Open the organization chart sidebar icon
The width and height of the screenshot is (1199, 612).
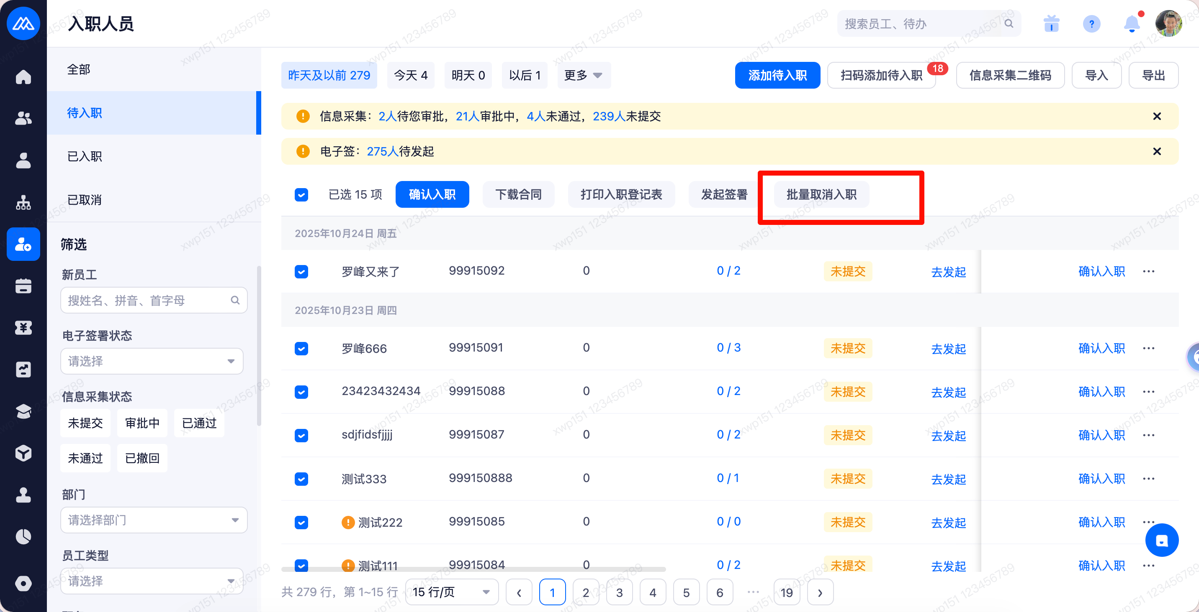pyautogui.click(x=23, y=203)
